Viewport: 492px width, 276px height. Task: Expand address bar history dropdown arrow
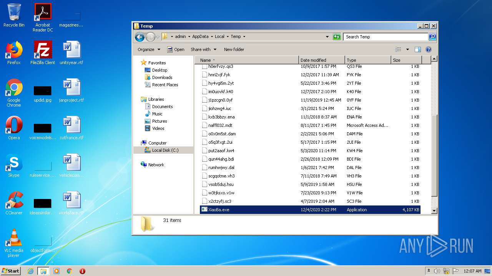327,37
